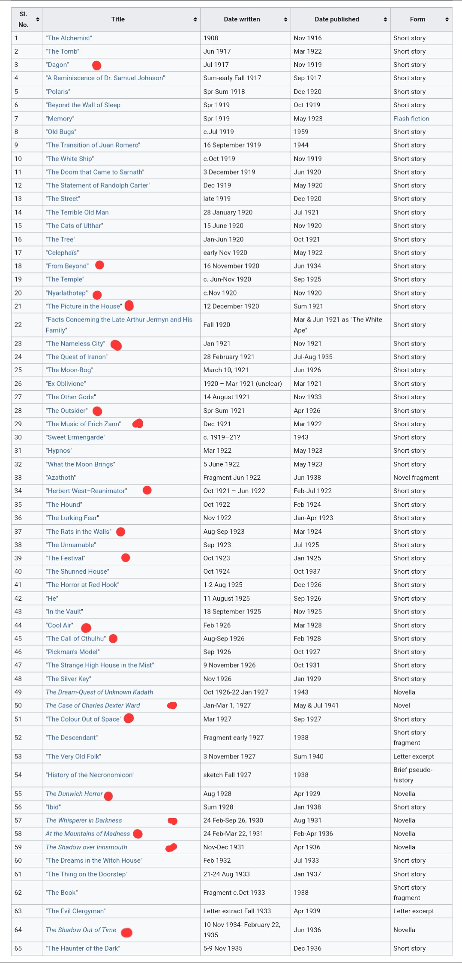Open "A Reminiscence of Dr. Samuel Johnson"
The image size is (462, 963).
pos(105,78)
